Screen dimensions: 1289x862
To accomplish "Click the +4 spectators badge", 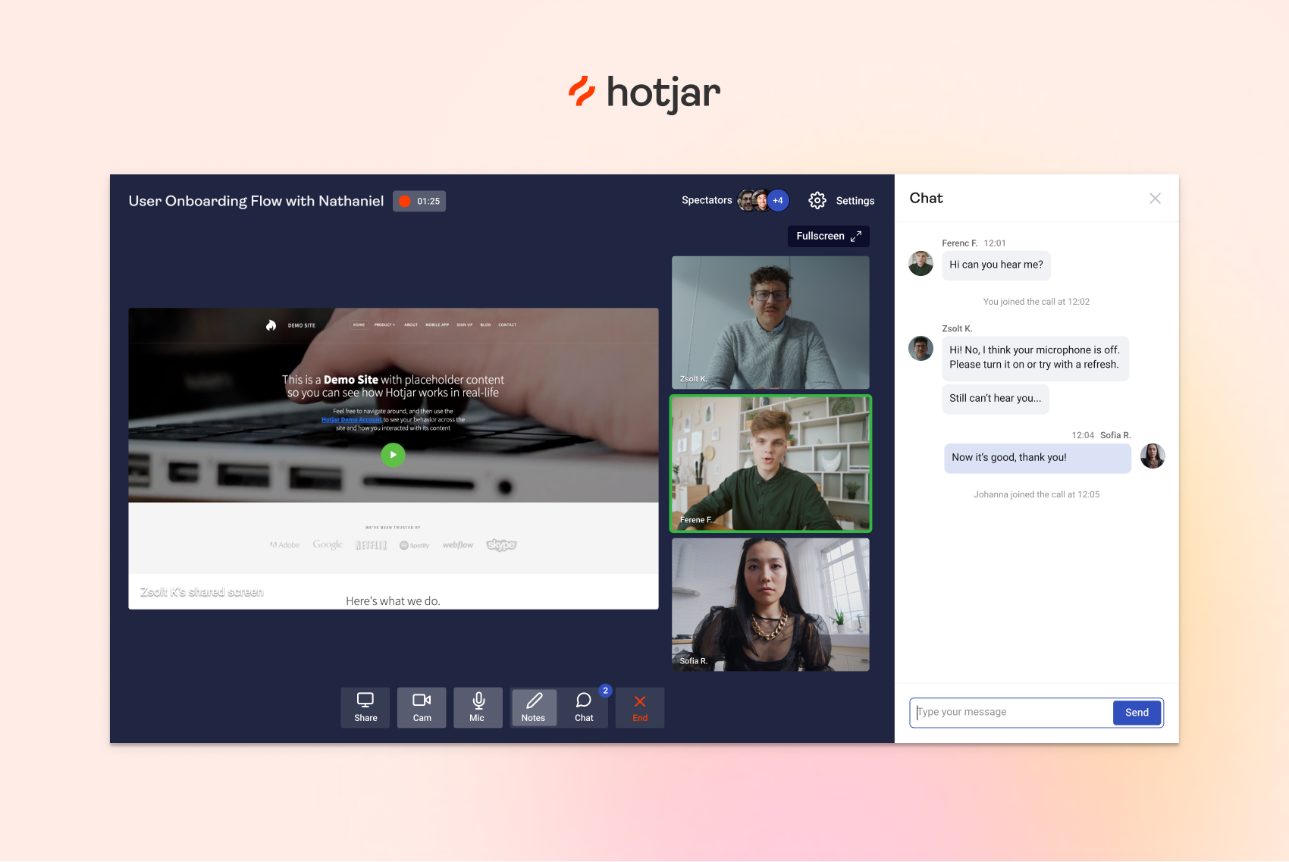I will 778,200.
